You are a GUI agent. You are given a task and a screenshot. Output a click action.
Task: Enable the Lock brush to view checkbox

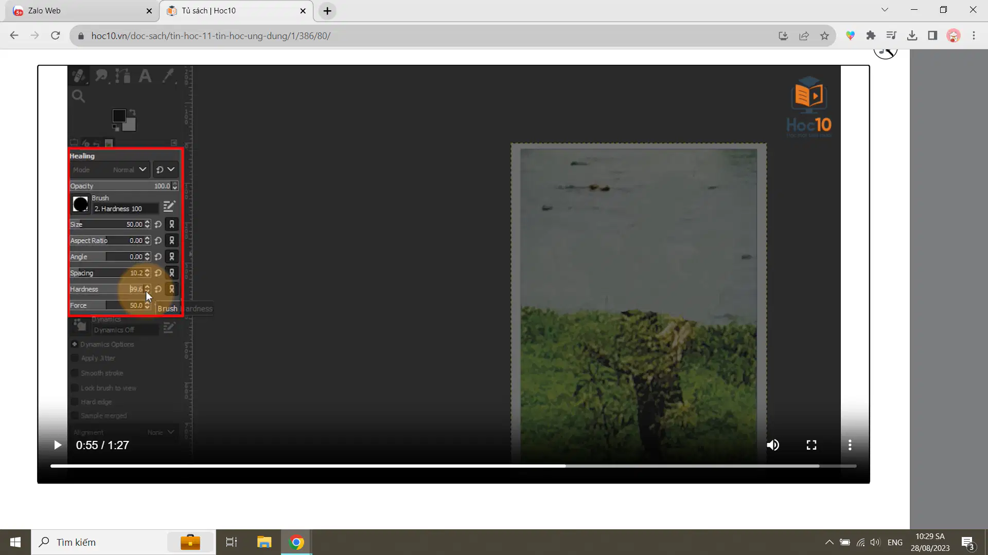click(x=75, y=388)
